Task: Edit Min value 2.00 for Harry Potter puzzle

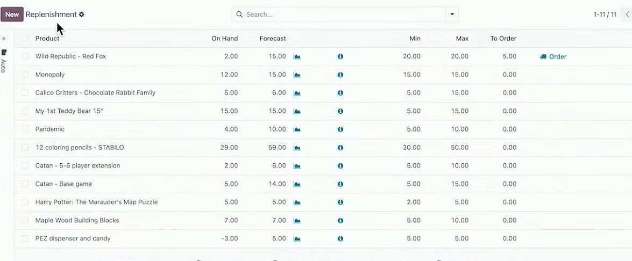Action: point(414,202)
